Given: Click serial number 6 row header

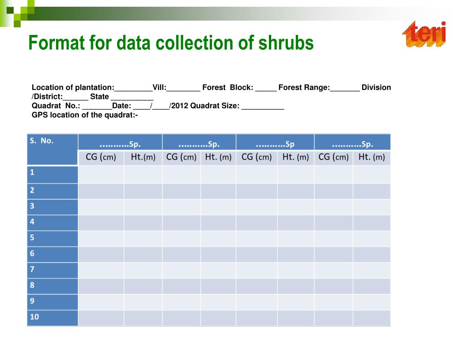Looking at the screenshot, I should pos(52,254).
